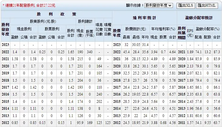Select the 2022 dividend year row label
The height and width of the screenshot is (127, 222).
tap(5, 52)
